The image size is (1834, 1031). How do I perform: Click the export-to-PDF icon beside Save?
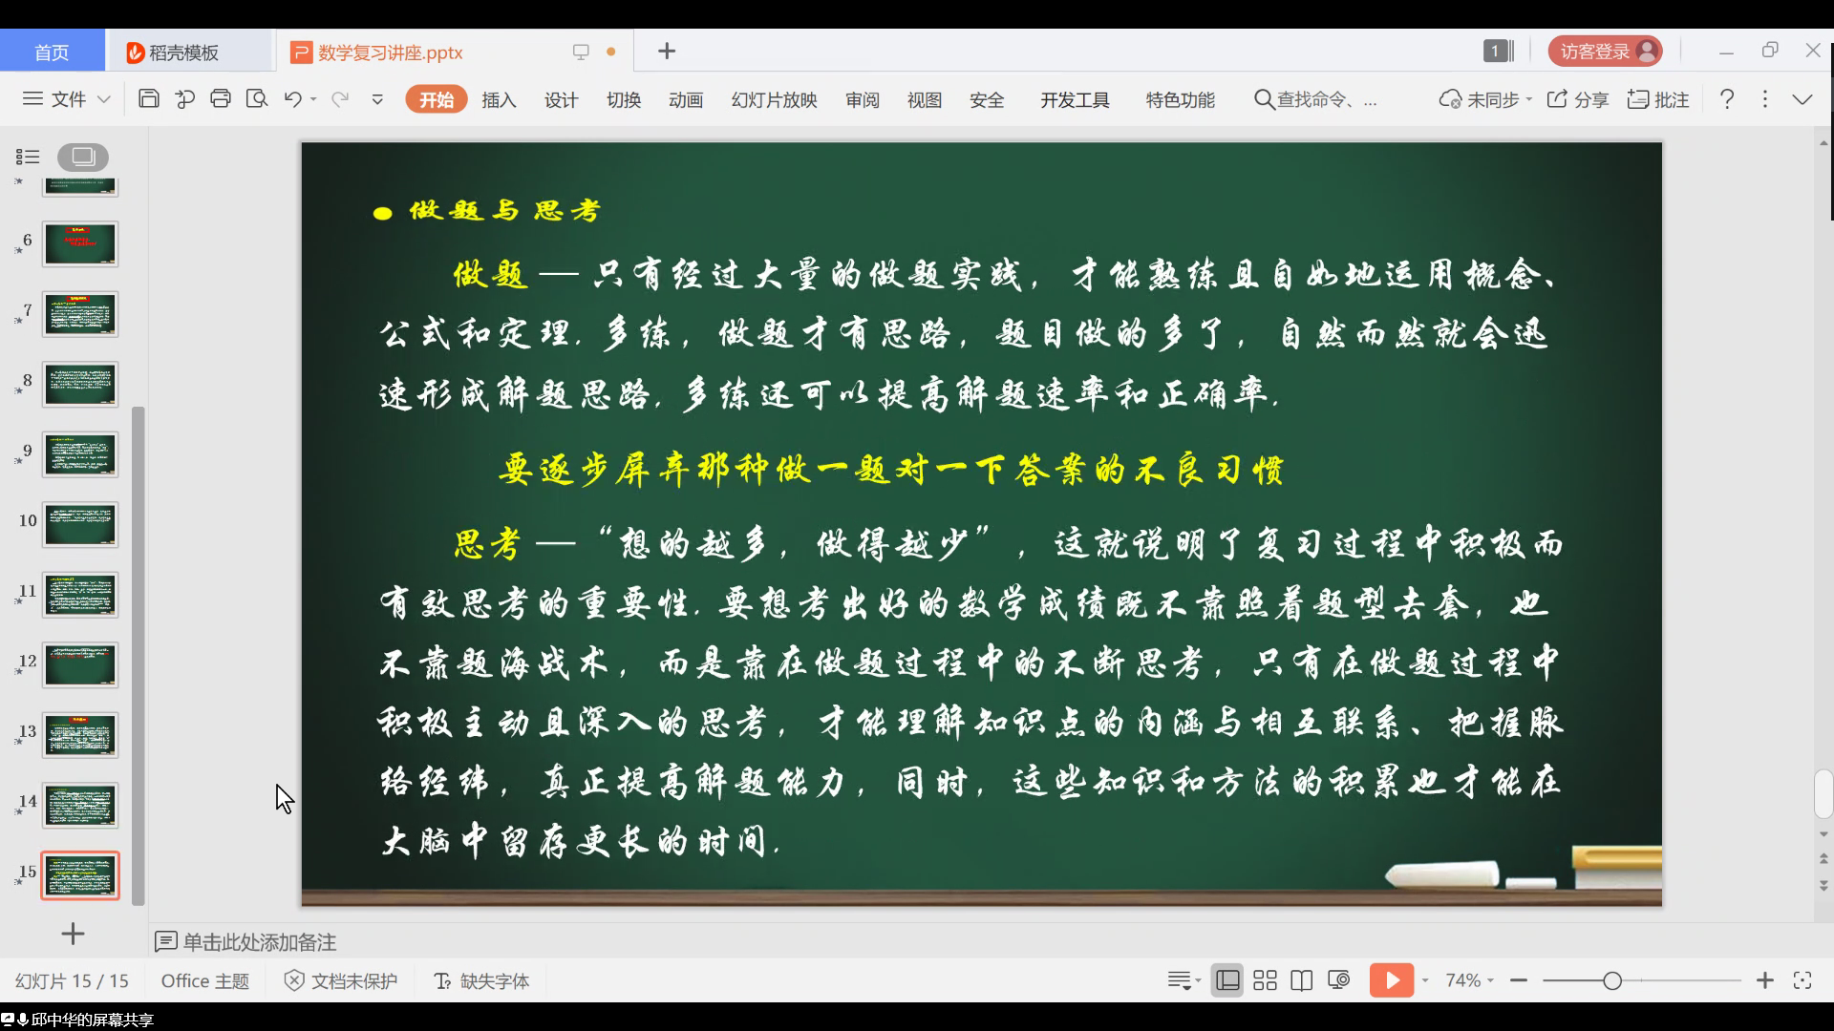(184, 98)
